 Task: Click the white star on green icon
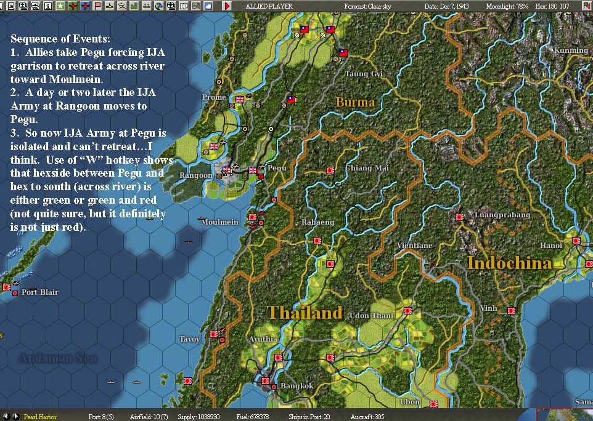pyautogui.click(x=60, y=6)
